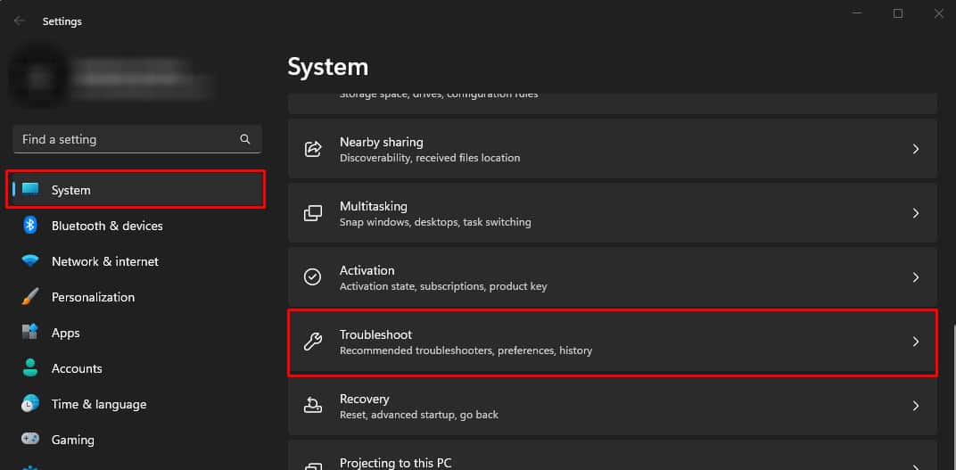The height and width of the screenshot is (470, 956).
Task: Click 'Discoverability, received files location' text
Action: point(430,158)
